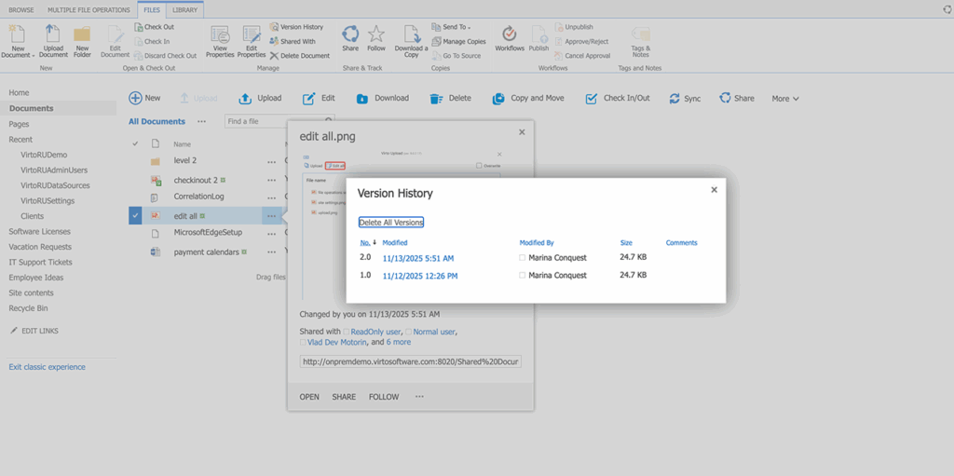Click the Upload Document ribbon icon
The width and height of the screenshot is (954, 476).
(x=53, y=35)
